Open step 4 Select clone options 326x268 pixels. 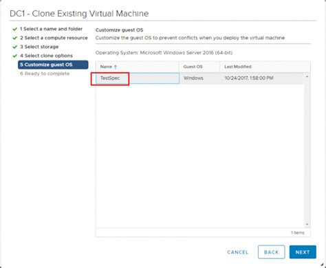[46, 56]
